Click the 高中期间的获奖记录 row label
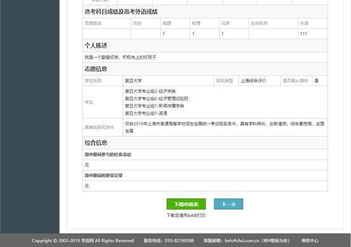The width and height of the screenshot is (351, 247). [103, 175]
